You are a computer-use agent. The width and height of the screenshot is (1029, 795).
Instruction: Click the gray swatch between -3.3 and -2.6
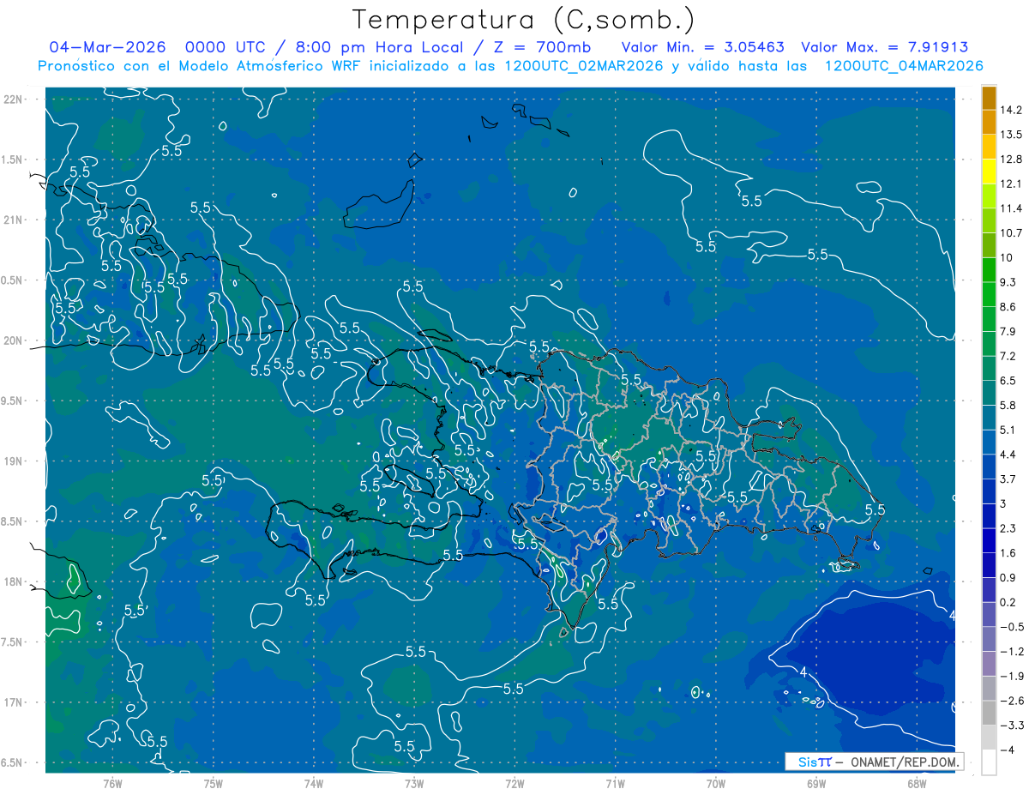click(x=989, y=713)
